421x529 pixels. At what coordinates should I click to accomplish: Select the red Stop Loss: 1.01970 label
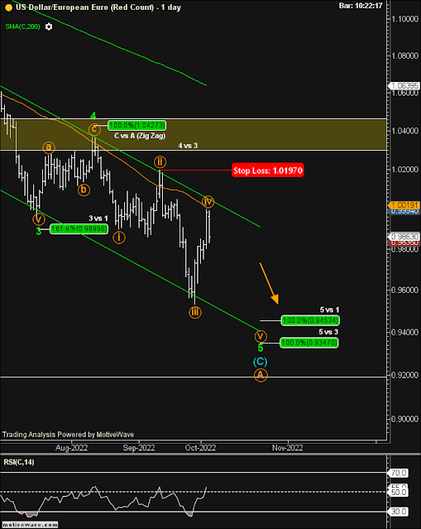268,171
